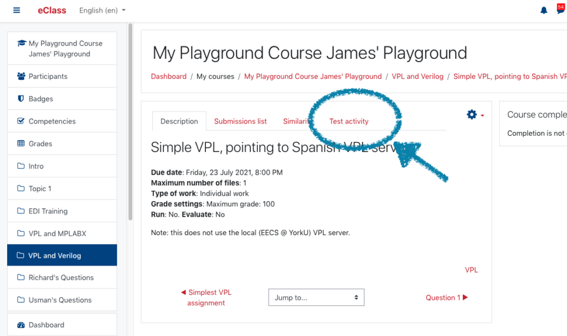Click the Completion is not text

pyautogui.click(x=537, y=133)
